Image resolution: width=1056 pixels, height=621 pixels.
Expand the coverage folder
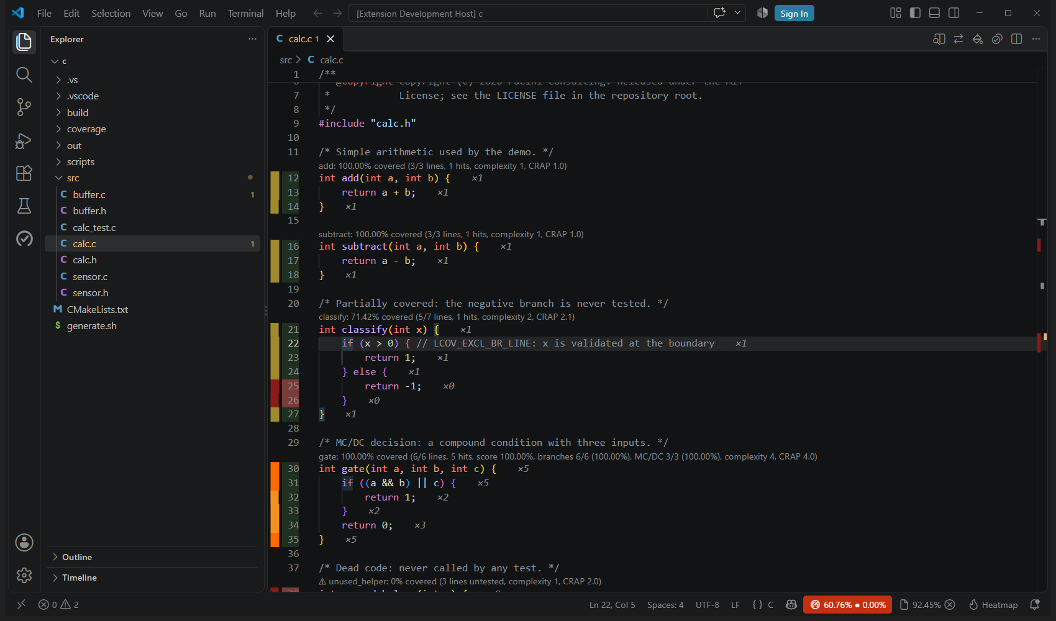[x=152, y=129]
